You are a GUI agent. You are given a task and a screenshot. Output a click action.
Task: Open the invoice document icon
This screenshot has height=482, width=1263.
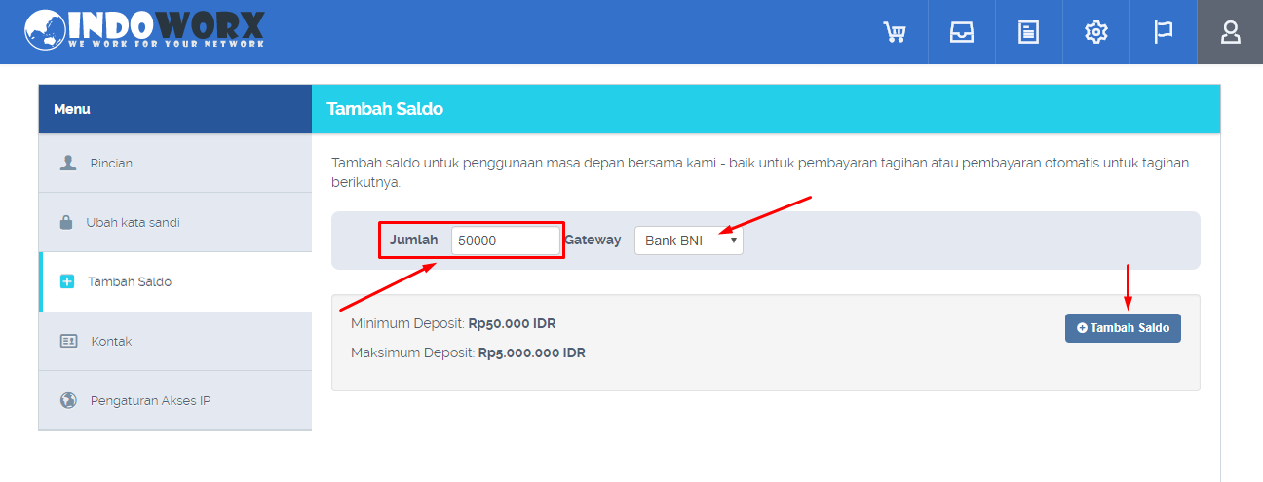point(1028,32)
